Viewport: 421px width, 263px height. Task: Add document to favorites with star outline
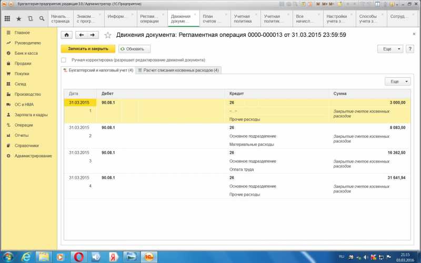click(108, 35)
